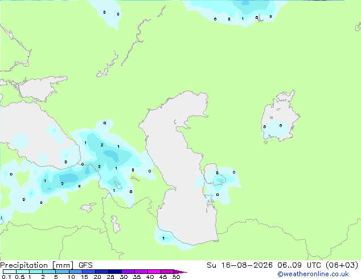Viewport: 361px width, 279px height.
Task: Click the '10' legend scale label
Action: coord(71,277)
